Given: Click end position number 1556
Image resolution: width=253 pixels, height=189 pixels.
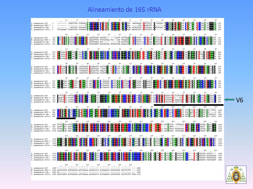Looking at the screenshot, I should [x=139, y=174].
